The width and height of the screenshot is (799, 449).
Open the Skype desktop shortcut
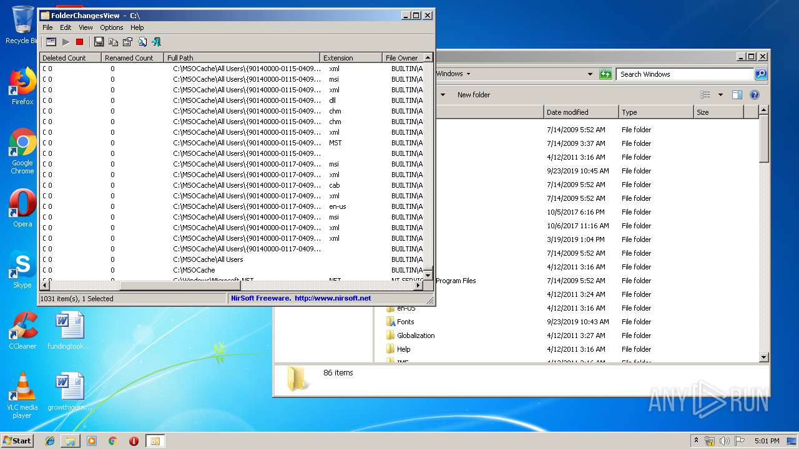coord(22,269)
